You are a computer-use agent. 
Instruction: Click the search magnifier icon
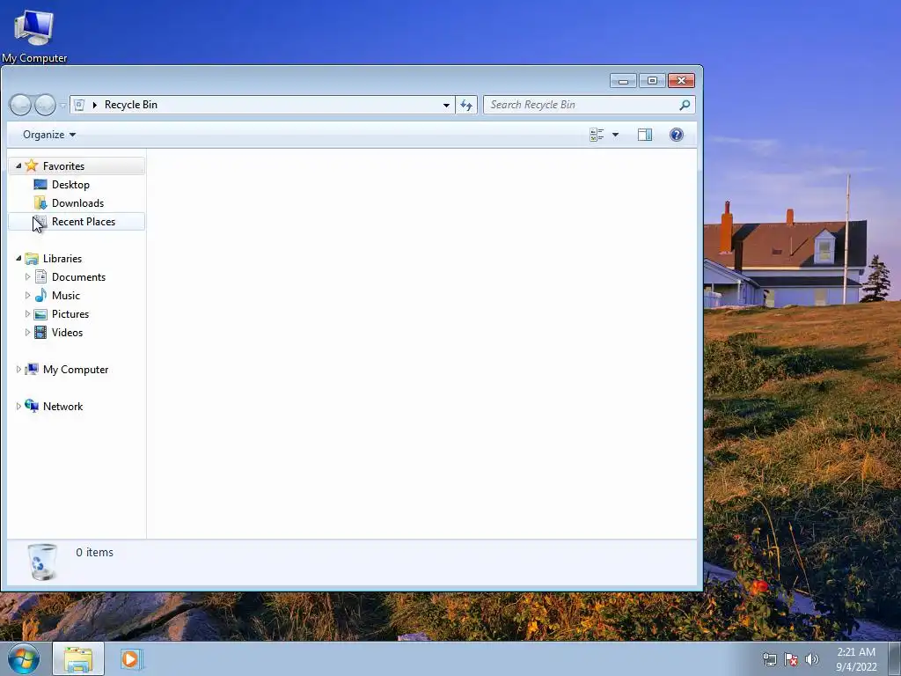coord(685,105)
